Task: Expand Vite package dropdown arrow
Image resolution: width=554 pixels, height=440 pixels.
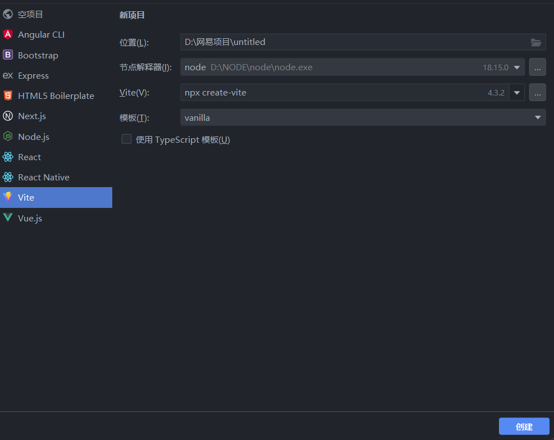Action: pos(517,93)
